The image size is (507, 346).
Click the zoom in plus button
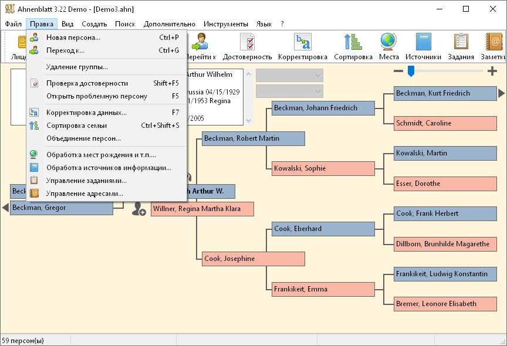click(x=492, y=71)
